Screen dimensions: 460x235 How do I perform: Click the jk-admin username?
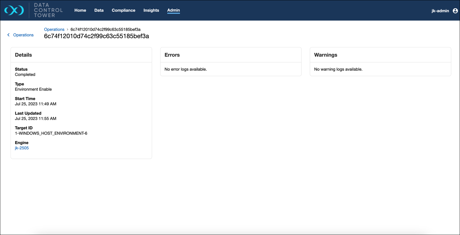[x=440, y=11]
